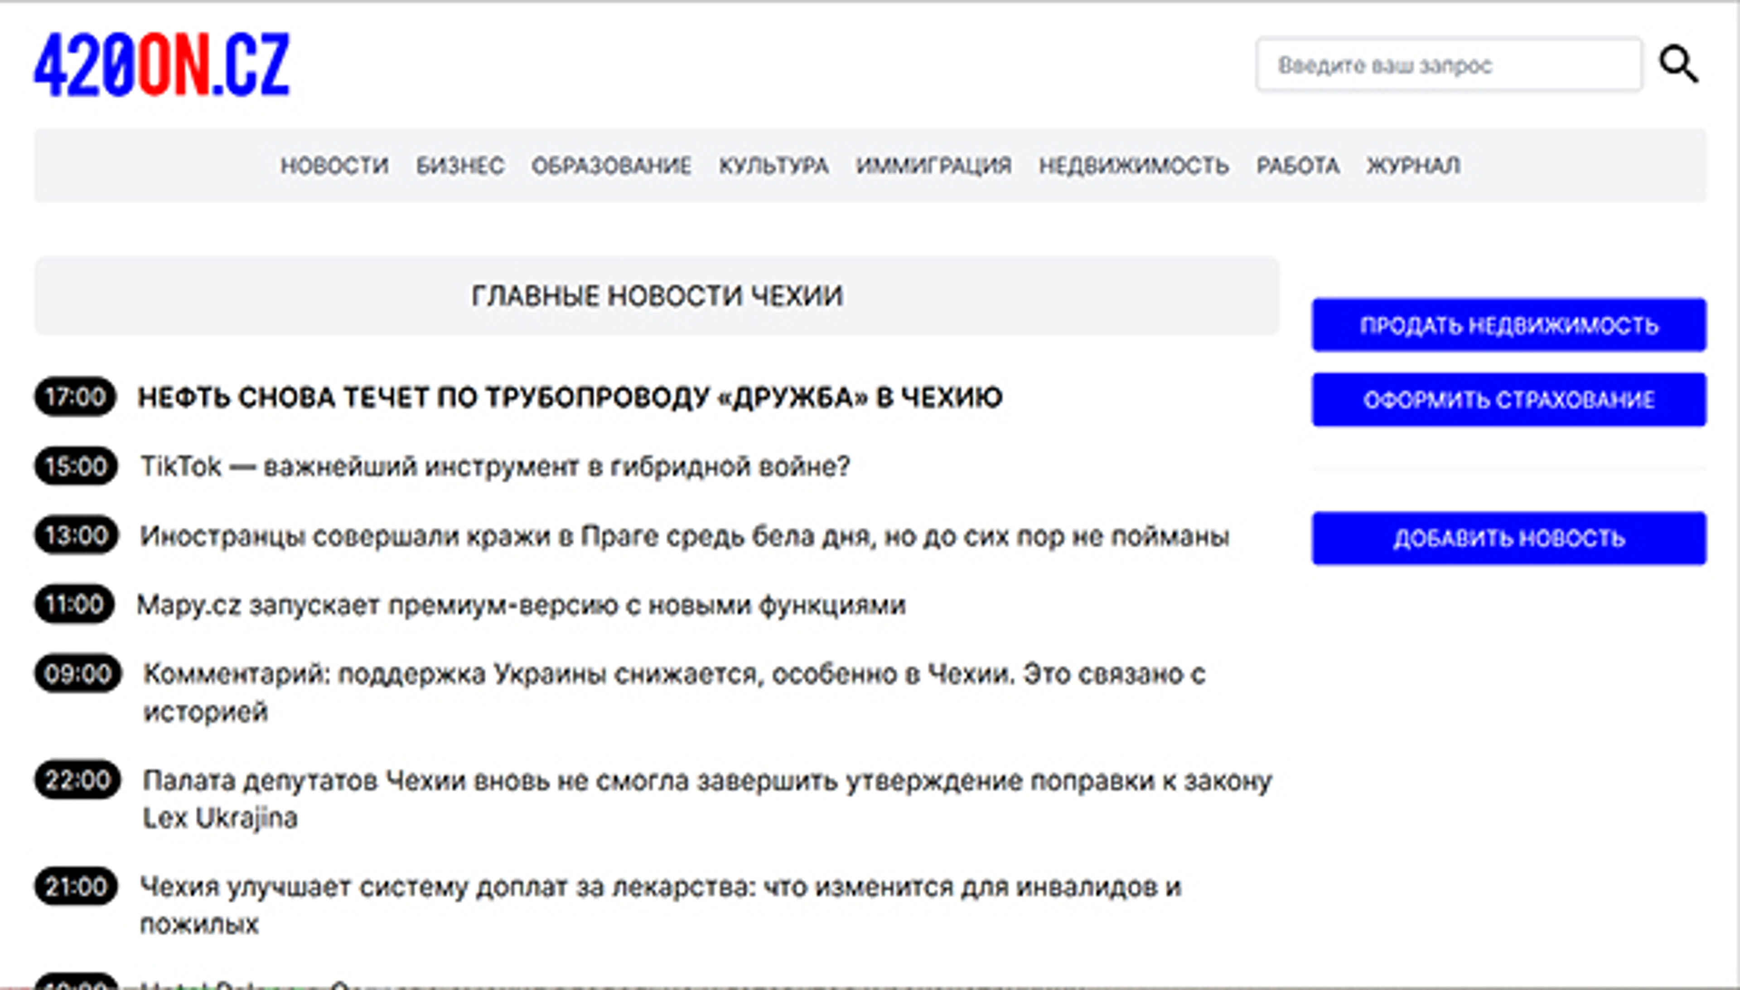Click the 15:00 timestamp badge
This screenshot has height=990, width=1740.
pos(76,467)
